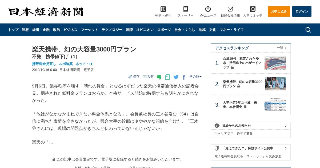This screenshot has width=320, height=168.
Task: Click the 大卒内定 table thumbnail
Action: pos(275,105)
